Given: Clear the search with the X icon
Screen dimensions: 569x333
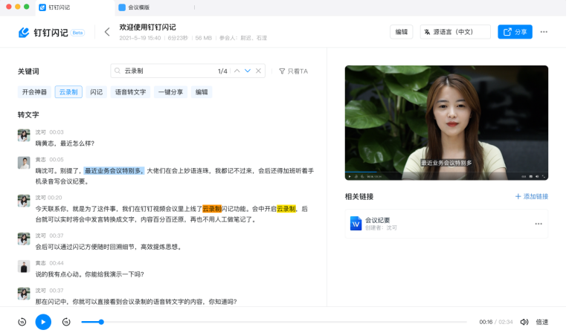Looking at the screenshot, I should [x=258, y=71].
